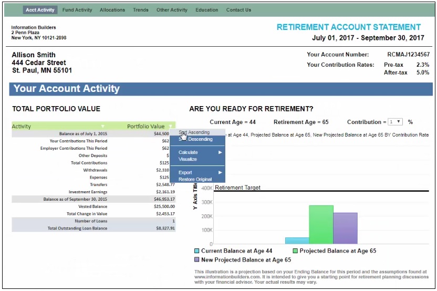Select the Education tab
Image resolution: width=437 pixels, height=291 pixels.
[207, 10]
